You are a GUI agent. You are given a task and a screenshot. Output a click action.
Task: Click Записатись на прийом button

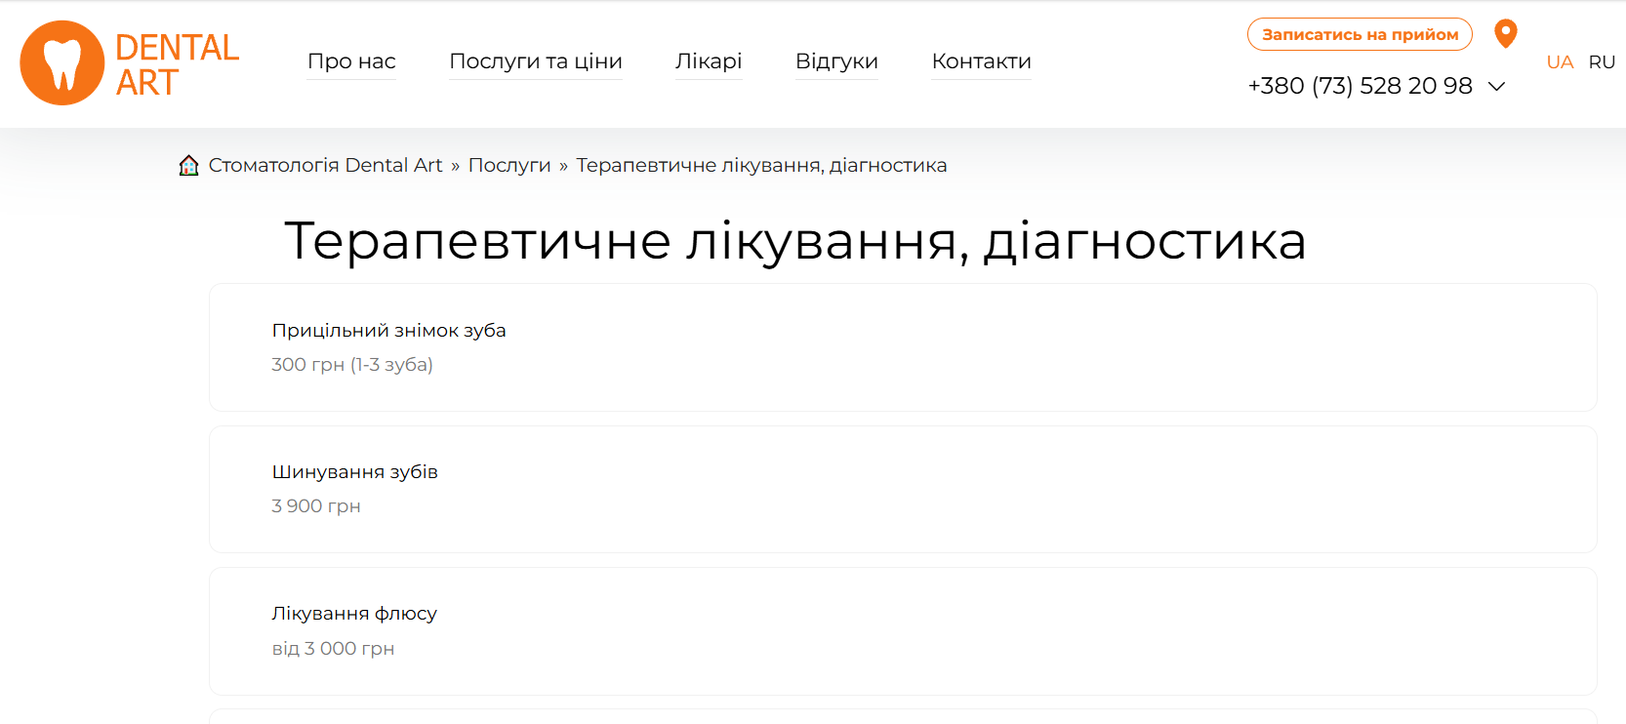[x=1360, y=34]
